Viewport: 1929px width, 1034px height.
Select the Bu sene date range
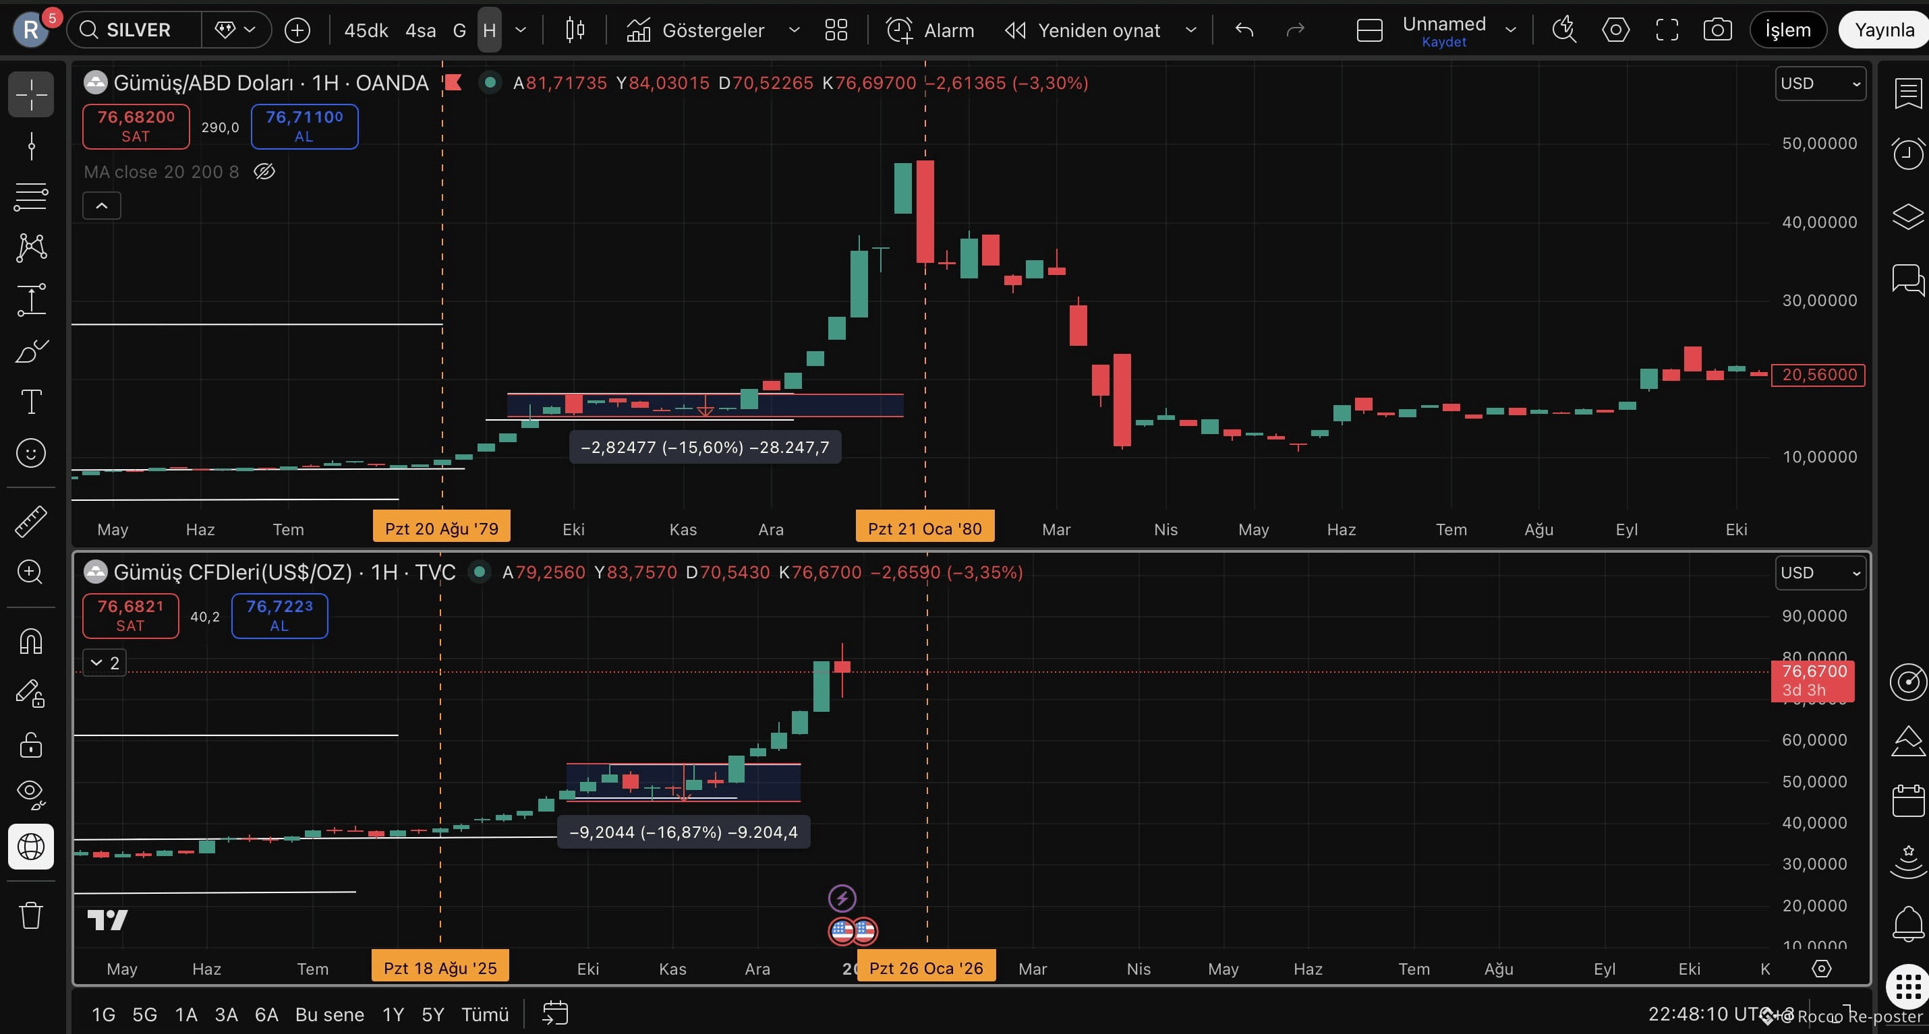tap(330, 1014)
